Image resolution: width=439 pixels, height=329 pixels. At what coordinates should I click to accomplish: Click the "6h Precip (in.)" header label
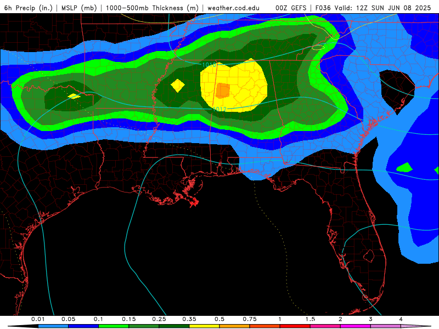point(29,8)
